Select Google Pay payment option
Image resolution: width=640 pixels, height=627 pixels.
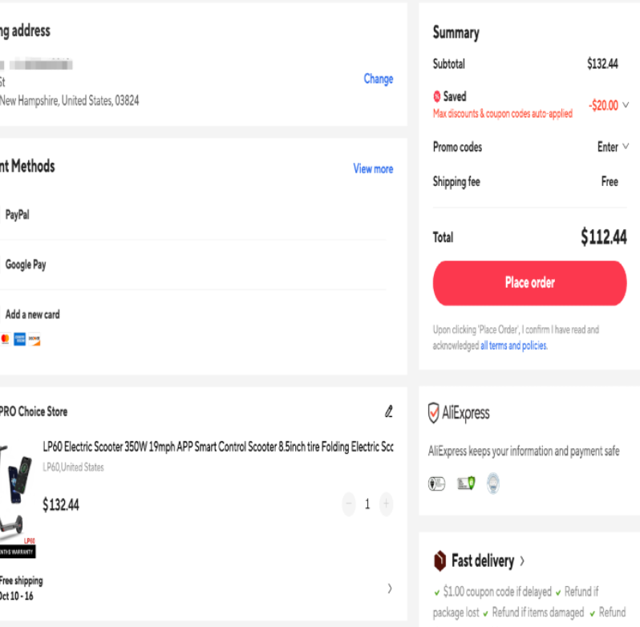pyautogui.click(x=26, y=265)
